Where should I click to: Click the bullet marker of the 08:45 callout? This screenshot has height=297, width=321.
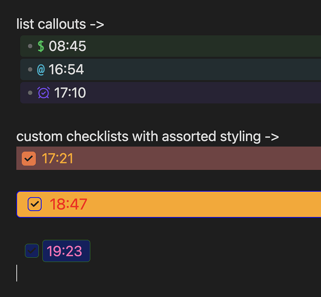(x=29, y=46)
